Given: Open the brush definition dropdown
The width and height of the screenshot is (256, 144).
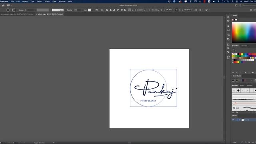Looking at the screenshot, I should [58, 10].
